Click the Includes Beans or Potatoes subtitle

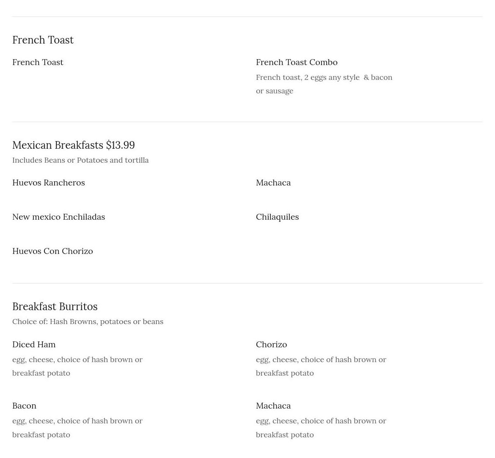coord(80,160)
